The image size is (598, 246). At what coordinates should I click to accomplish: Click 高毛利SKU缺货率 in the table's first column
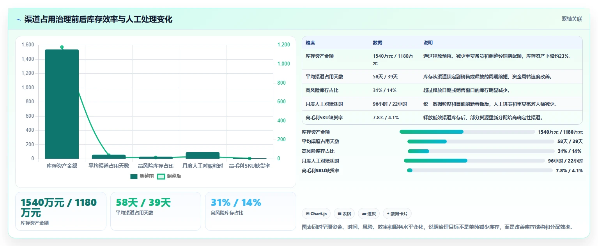[x=324, y=118]
